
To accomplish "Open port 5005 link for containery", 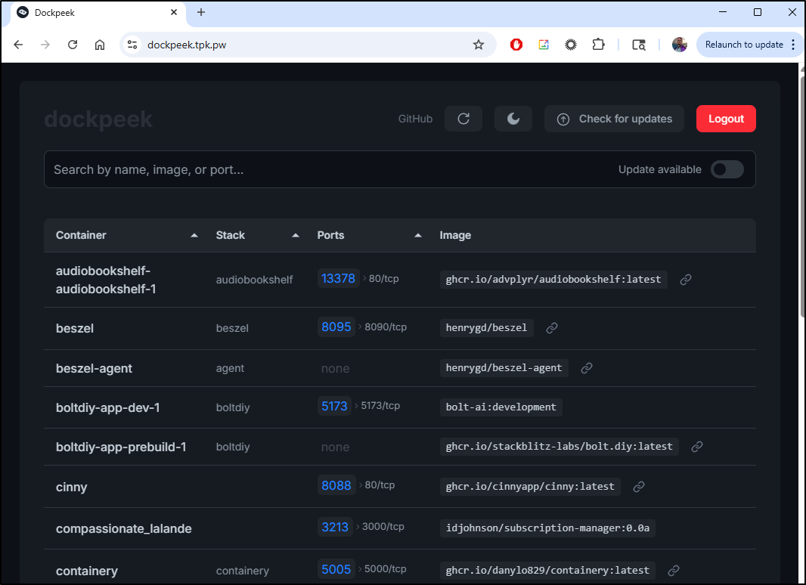I will point(336,569).
